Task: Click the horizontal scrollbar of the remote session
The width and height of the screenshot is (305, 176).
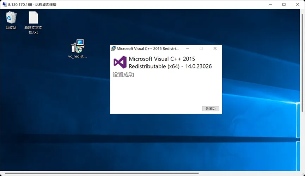Action: 102,173
